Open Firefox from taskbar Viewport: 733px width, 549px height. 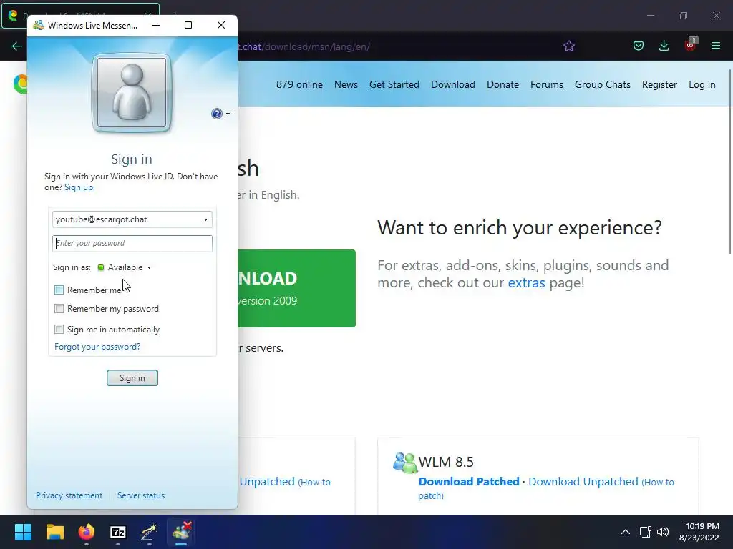click(x=87, y=532)
